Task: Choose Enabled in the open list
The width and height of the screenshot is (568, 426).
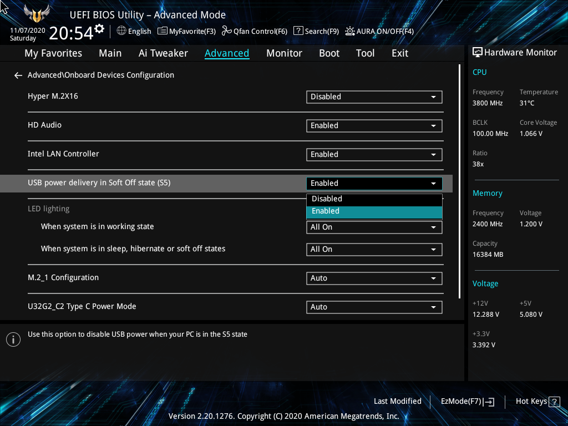Action: (374, 211)
